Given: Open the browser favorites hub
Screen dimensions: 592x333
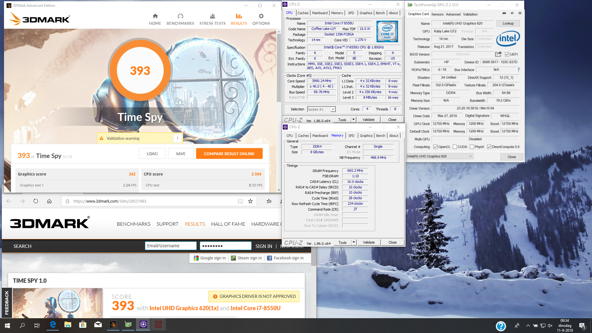Looking at the screenshot, I should [x=269, y=201].
